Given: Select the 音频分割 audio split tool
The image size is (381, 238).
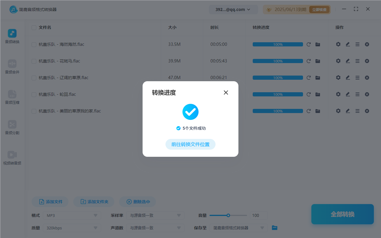Looking at the screenshot, I should pos(12,128).
